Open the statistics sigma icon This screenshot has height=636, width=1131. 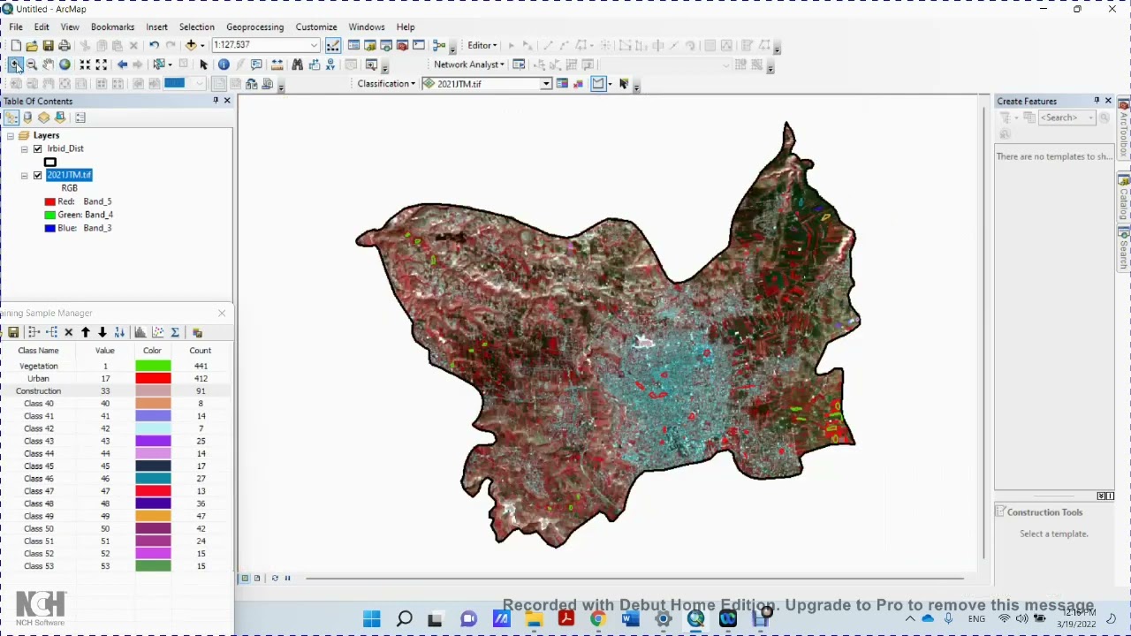pos(175,332)
